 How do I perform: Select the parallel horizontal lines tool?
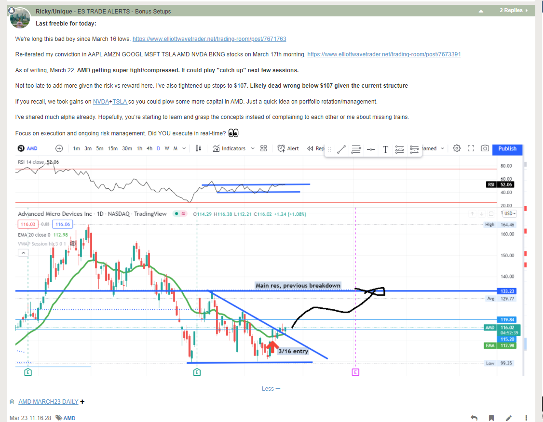(356, 149)
